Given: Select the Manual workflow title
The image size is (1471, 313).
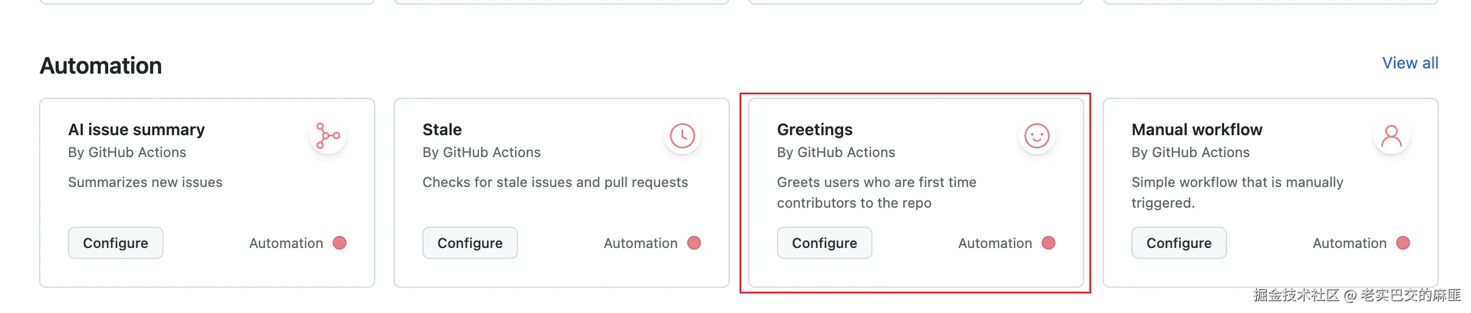Looking at the screenshot, I should click(x=1197, y=129).
